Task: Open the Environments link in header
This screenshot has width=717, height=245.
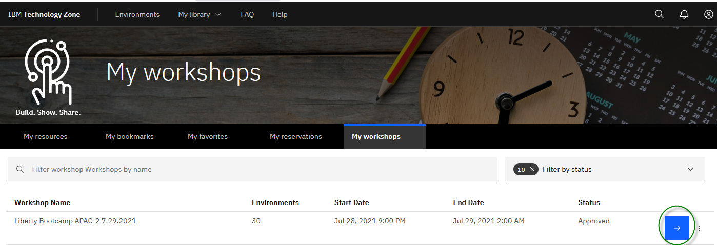Action: coord(137,14)
